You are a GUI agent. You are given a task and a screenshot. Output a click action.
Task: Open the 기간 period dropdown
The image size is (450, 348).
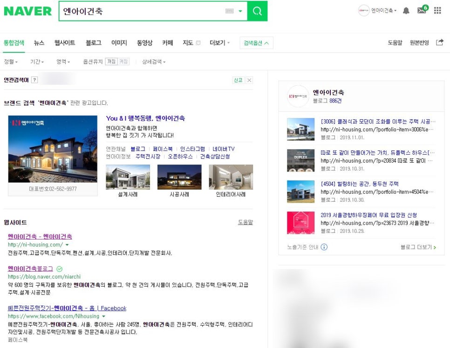click(x=37, y=61)
